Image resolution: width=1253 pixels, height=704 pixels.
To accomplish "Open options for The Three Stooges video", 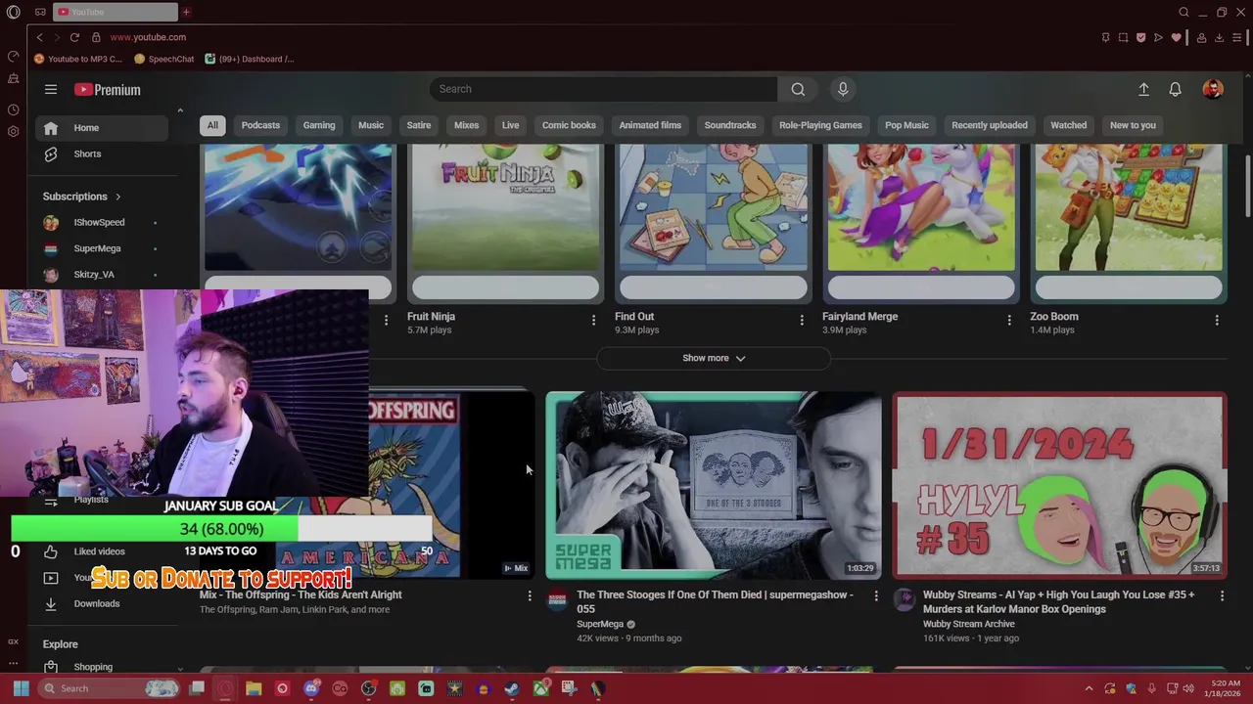I will (x=876, y=595).
